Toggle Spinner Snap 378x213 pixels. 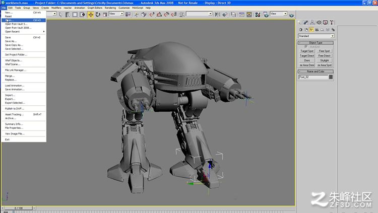point(174,15)
